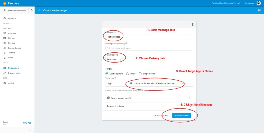Show help for Conversion events
264x133 pixels.
pyautogui.click(x=130, y=98)
